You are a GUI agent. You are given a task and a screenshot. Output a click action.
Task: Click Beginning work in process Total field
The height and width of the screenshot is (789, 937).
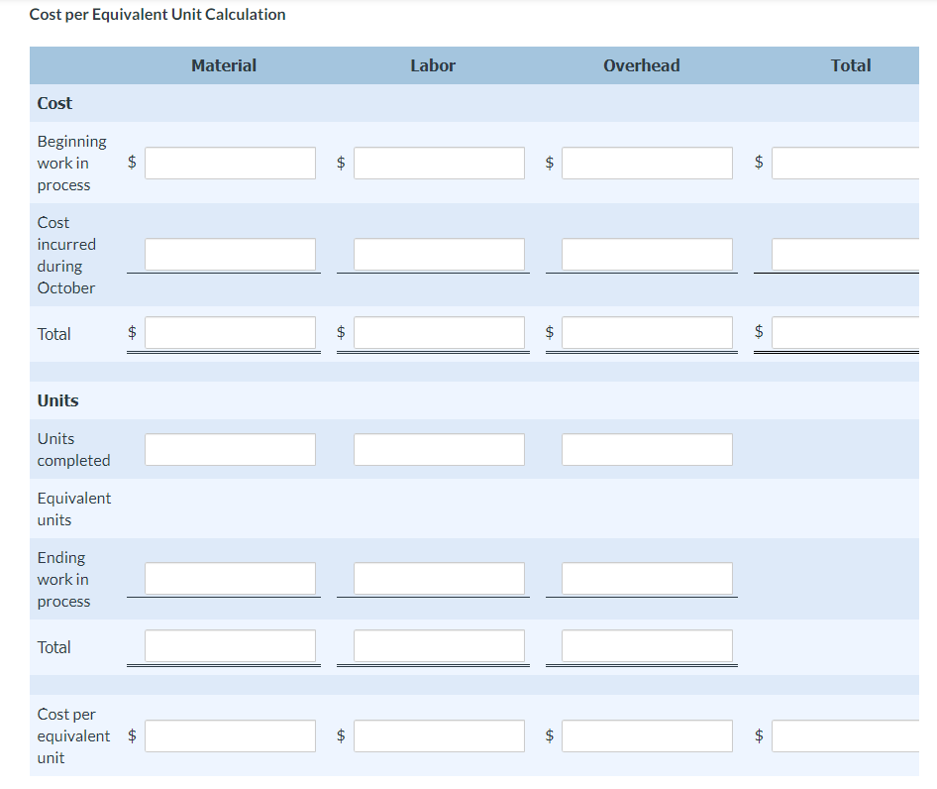[x=846, y=163]
